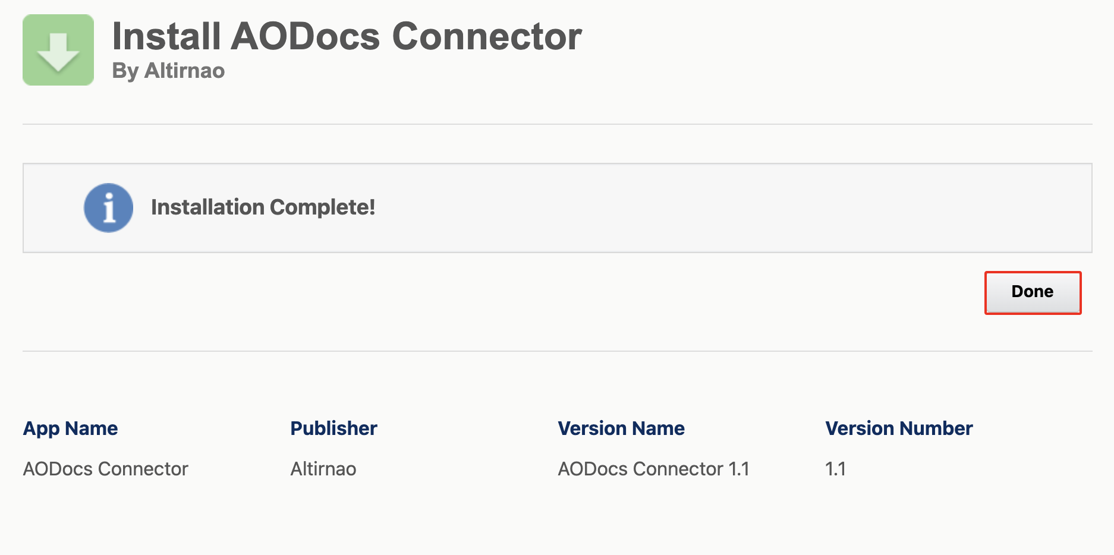Image resolution: width=1114 pixels, height=555 pixels.
Task: Click the By Altirnao subtitle
Action: tap(168, 71)
